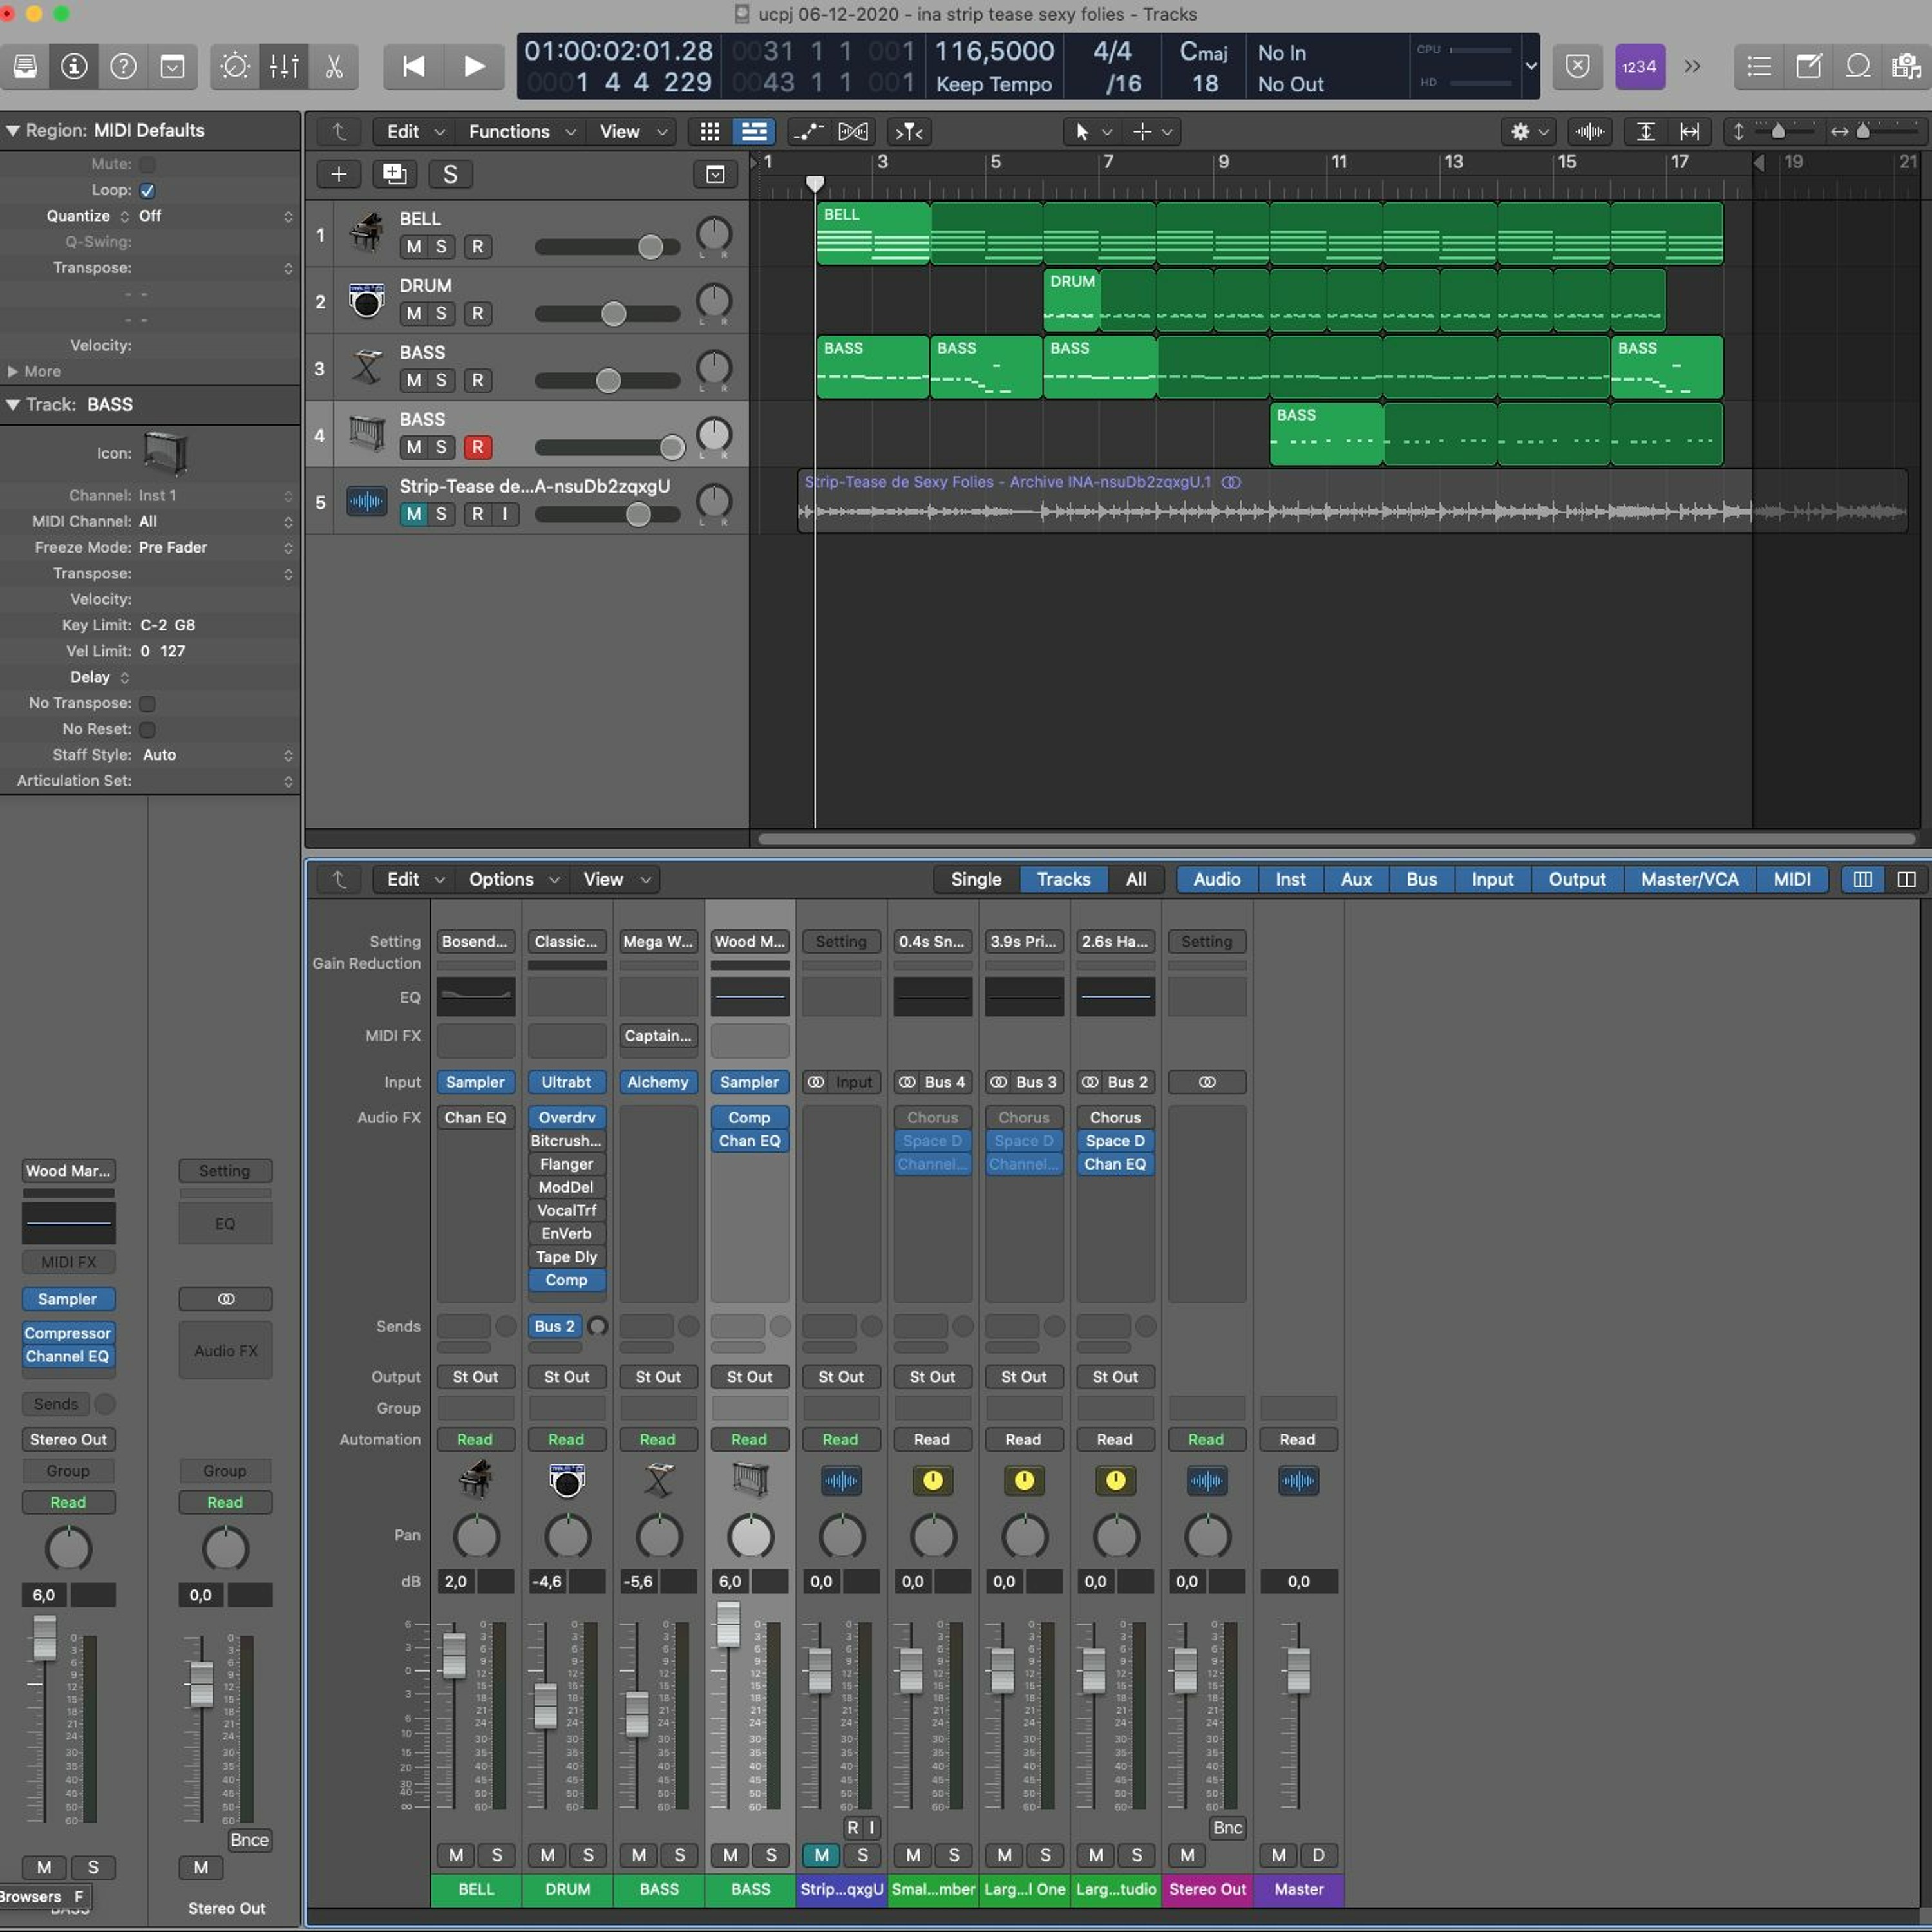1932x1932 pixels.
Task: Toggle waveform zoom button
Action: (x=1589, y=131)
